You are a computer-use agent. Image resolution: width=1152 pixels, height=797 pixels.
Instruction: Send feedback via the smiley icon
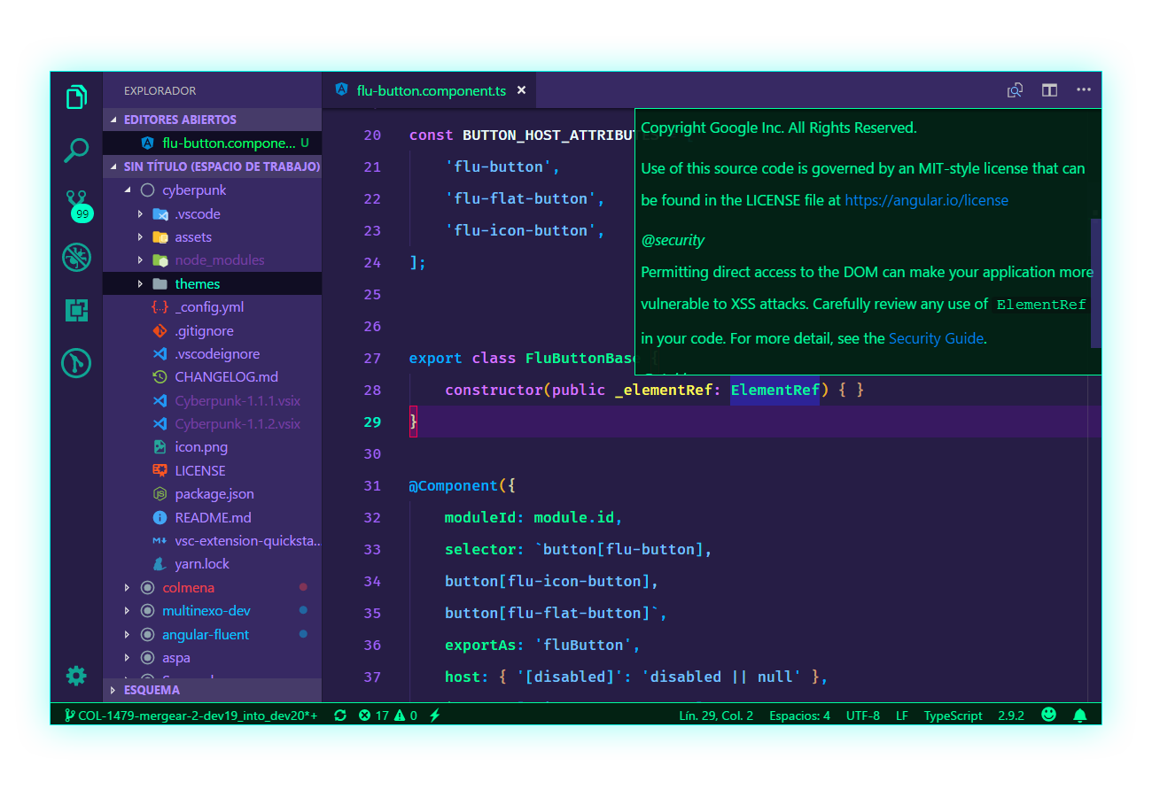1048,715
